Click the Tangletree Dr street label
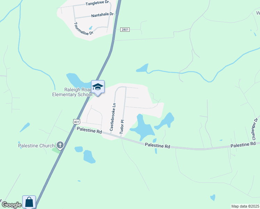 click(x=97, y=3)
